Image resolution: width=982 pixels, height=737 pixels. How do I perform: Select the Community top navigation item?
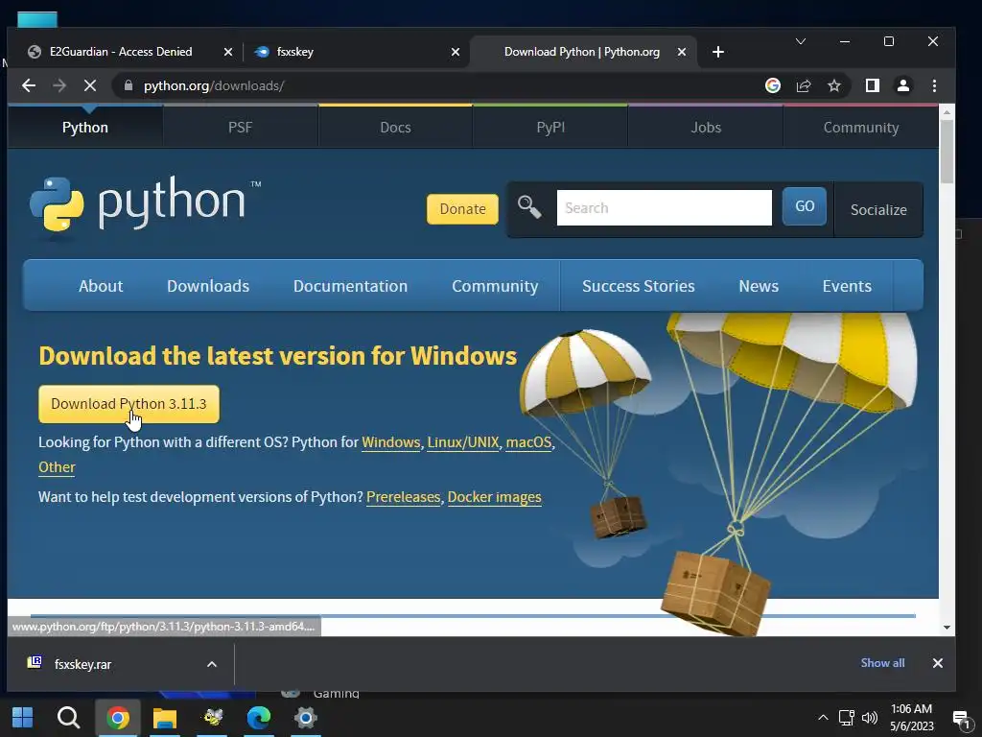861,128
